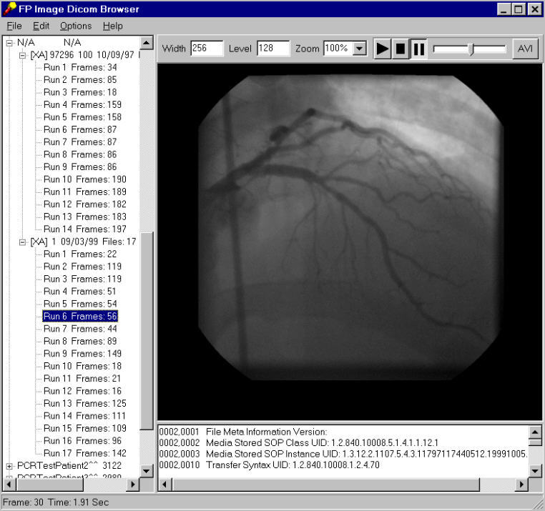
Task: Click DICOM tag panel scroll-down arrow
Action: [x=535, y=472]
